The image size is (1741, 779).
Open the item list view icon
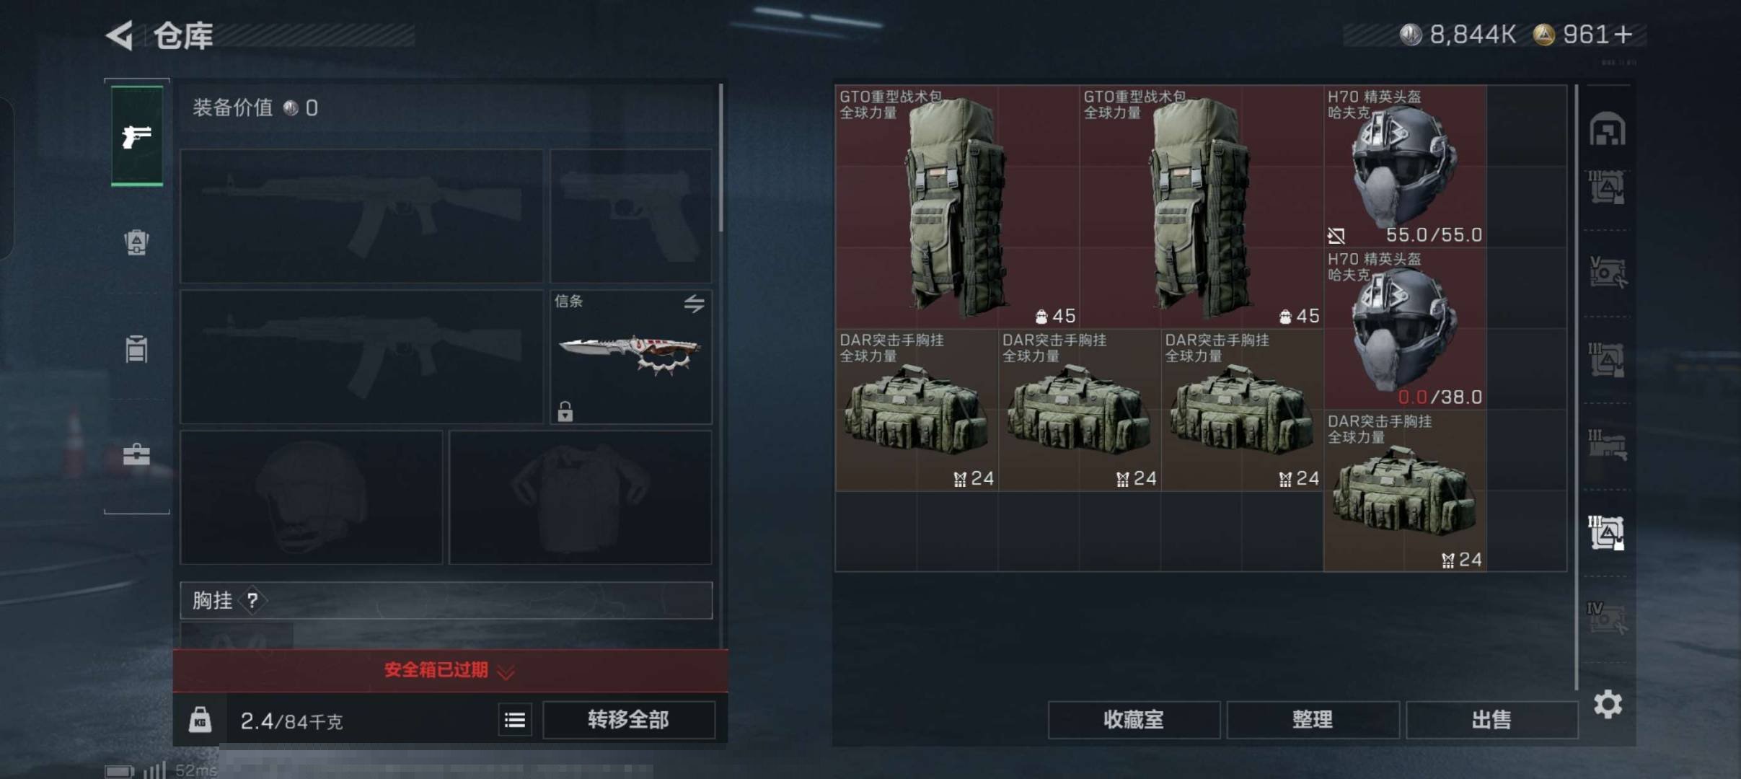[x=515, y=720]
